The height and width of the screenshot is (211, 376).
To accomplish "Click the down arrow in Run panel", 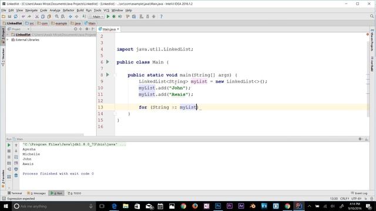I will tap(16, 151).
